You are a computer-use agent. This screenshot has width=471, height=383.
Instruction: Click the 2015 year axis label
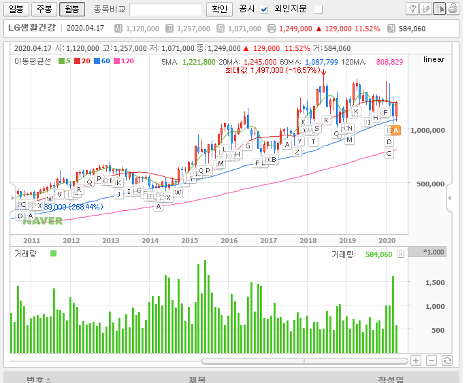point(189,240)
